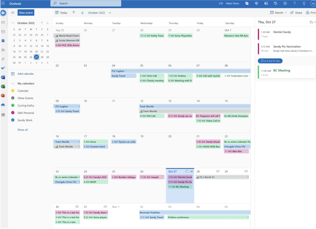Open the Meet Now option in the top bar
Image resolution: width=316 pixels, height=229 pixels.
229,3
